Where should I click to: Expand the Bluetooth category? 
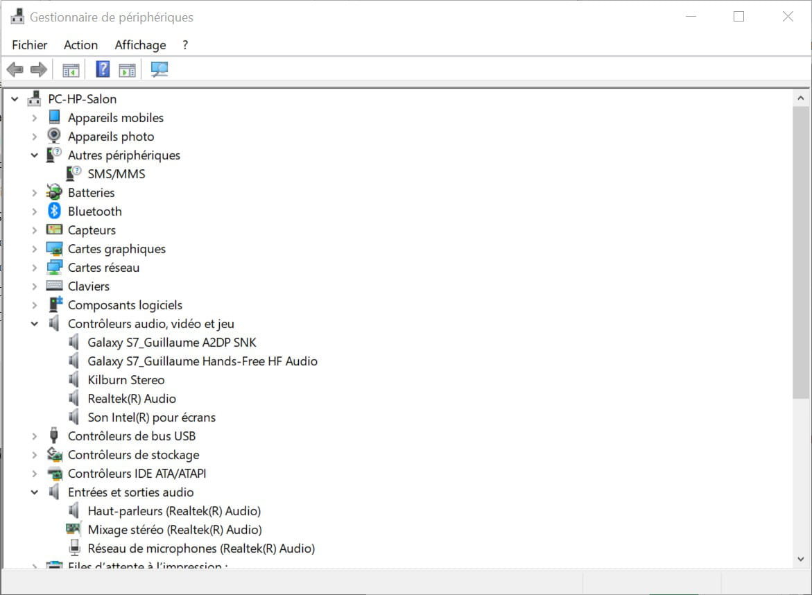coord(34,212)
